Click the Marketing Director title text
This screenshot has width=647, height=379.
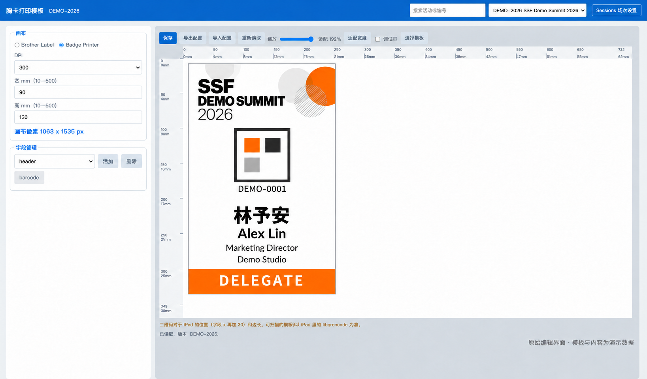(x=262, y=248)
